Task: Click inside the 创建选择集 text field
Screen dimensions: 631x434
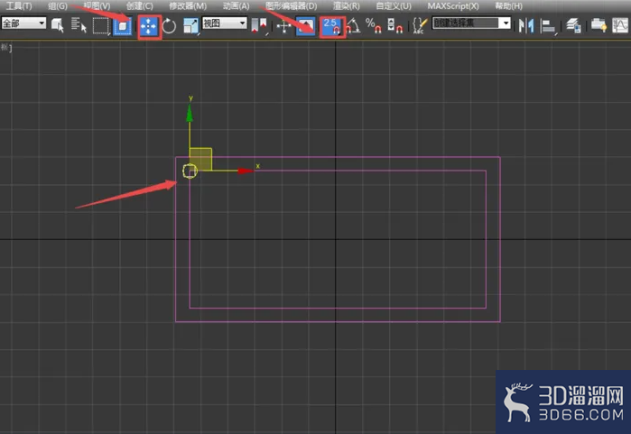Action: point(466,23)
